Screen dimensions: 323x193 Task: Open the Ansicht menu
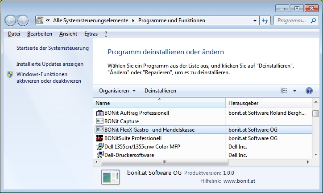(x=68, y=34)
